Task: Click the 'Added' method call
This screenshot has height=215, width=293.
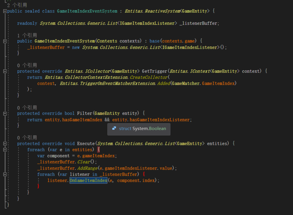Action: pos(164,84)
